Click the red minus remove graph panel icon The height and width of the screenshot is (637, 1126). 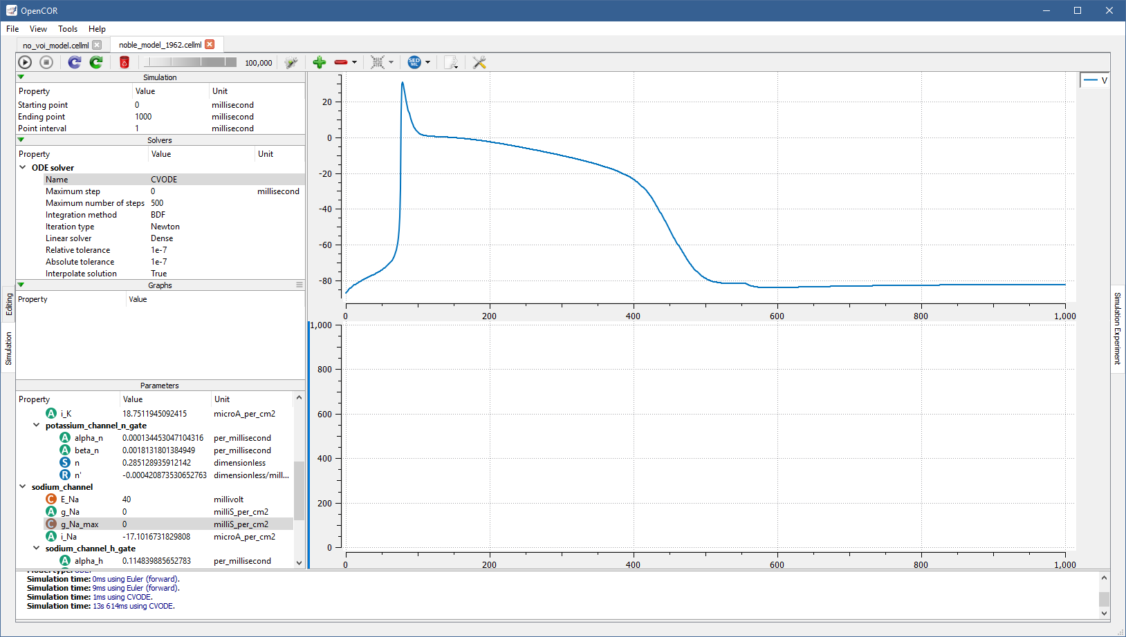tap(340, 62)
